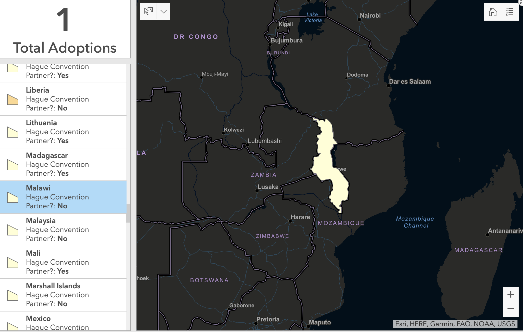
Task: Click the Mozambique Channel label
Action: pos(415,222)
